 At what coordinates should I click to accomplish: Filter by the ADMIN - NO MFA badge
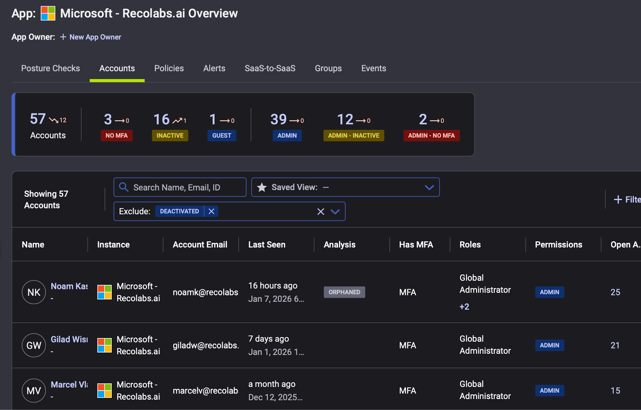coord(431,135)
